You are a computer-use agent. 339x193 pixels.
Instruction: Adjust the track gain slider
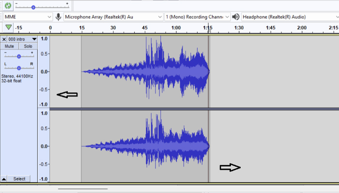click(19, 56)
